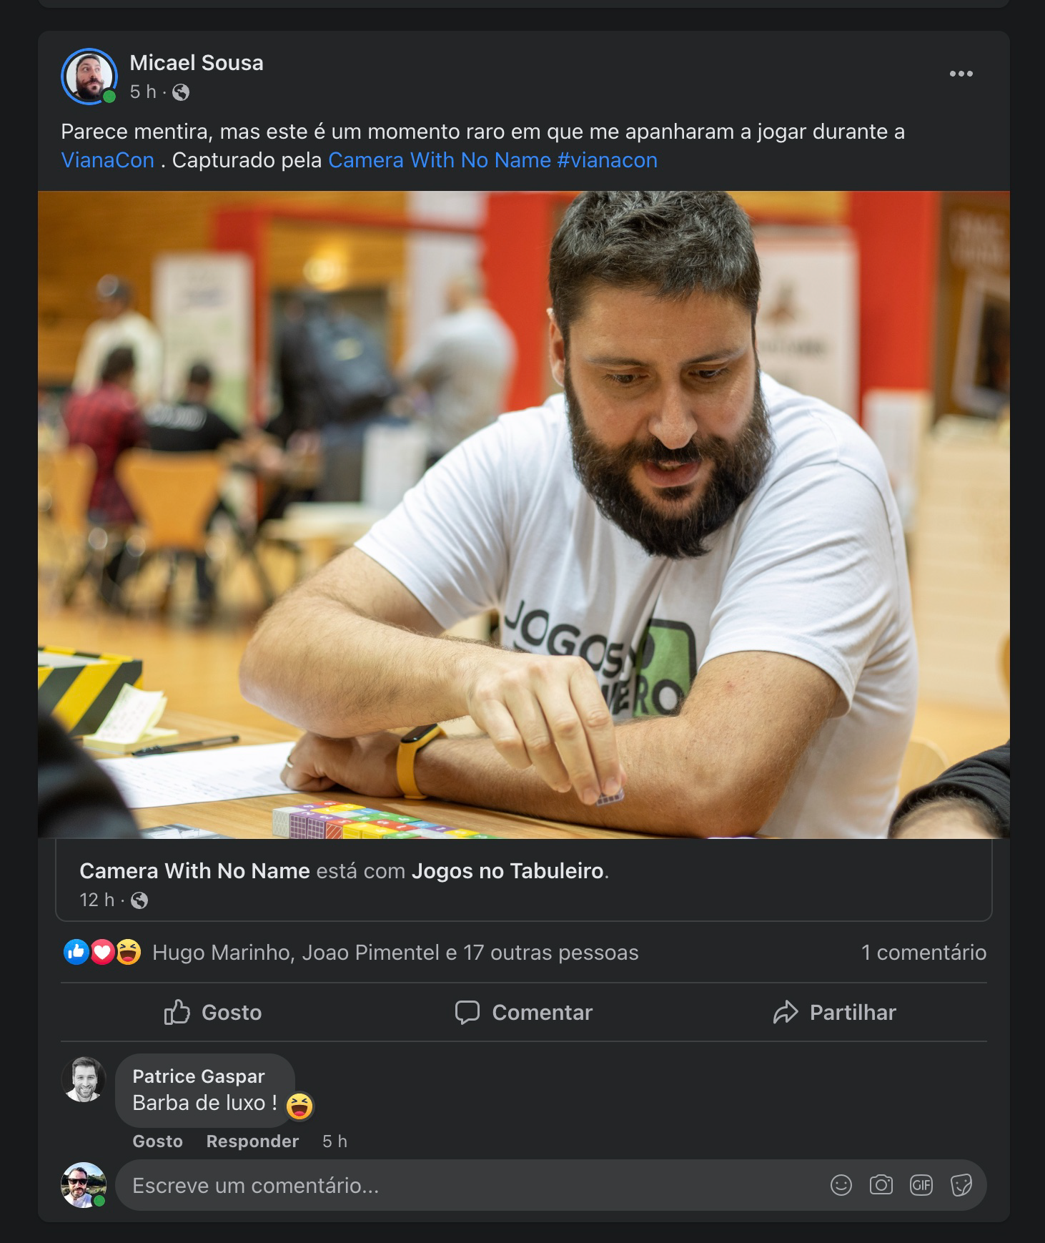Open the GIF picker in comment box
This screenshot has height=1243, width=1045.
(x=921, y=1185)
